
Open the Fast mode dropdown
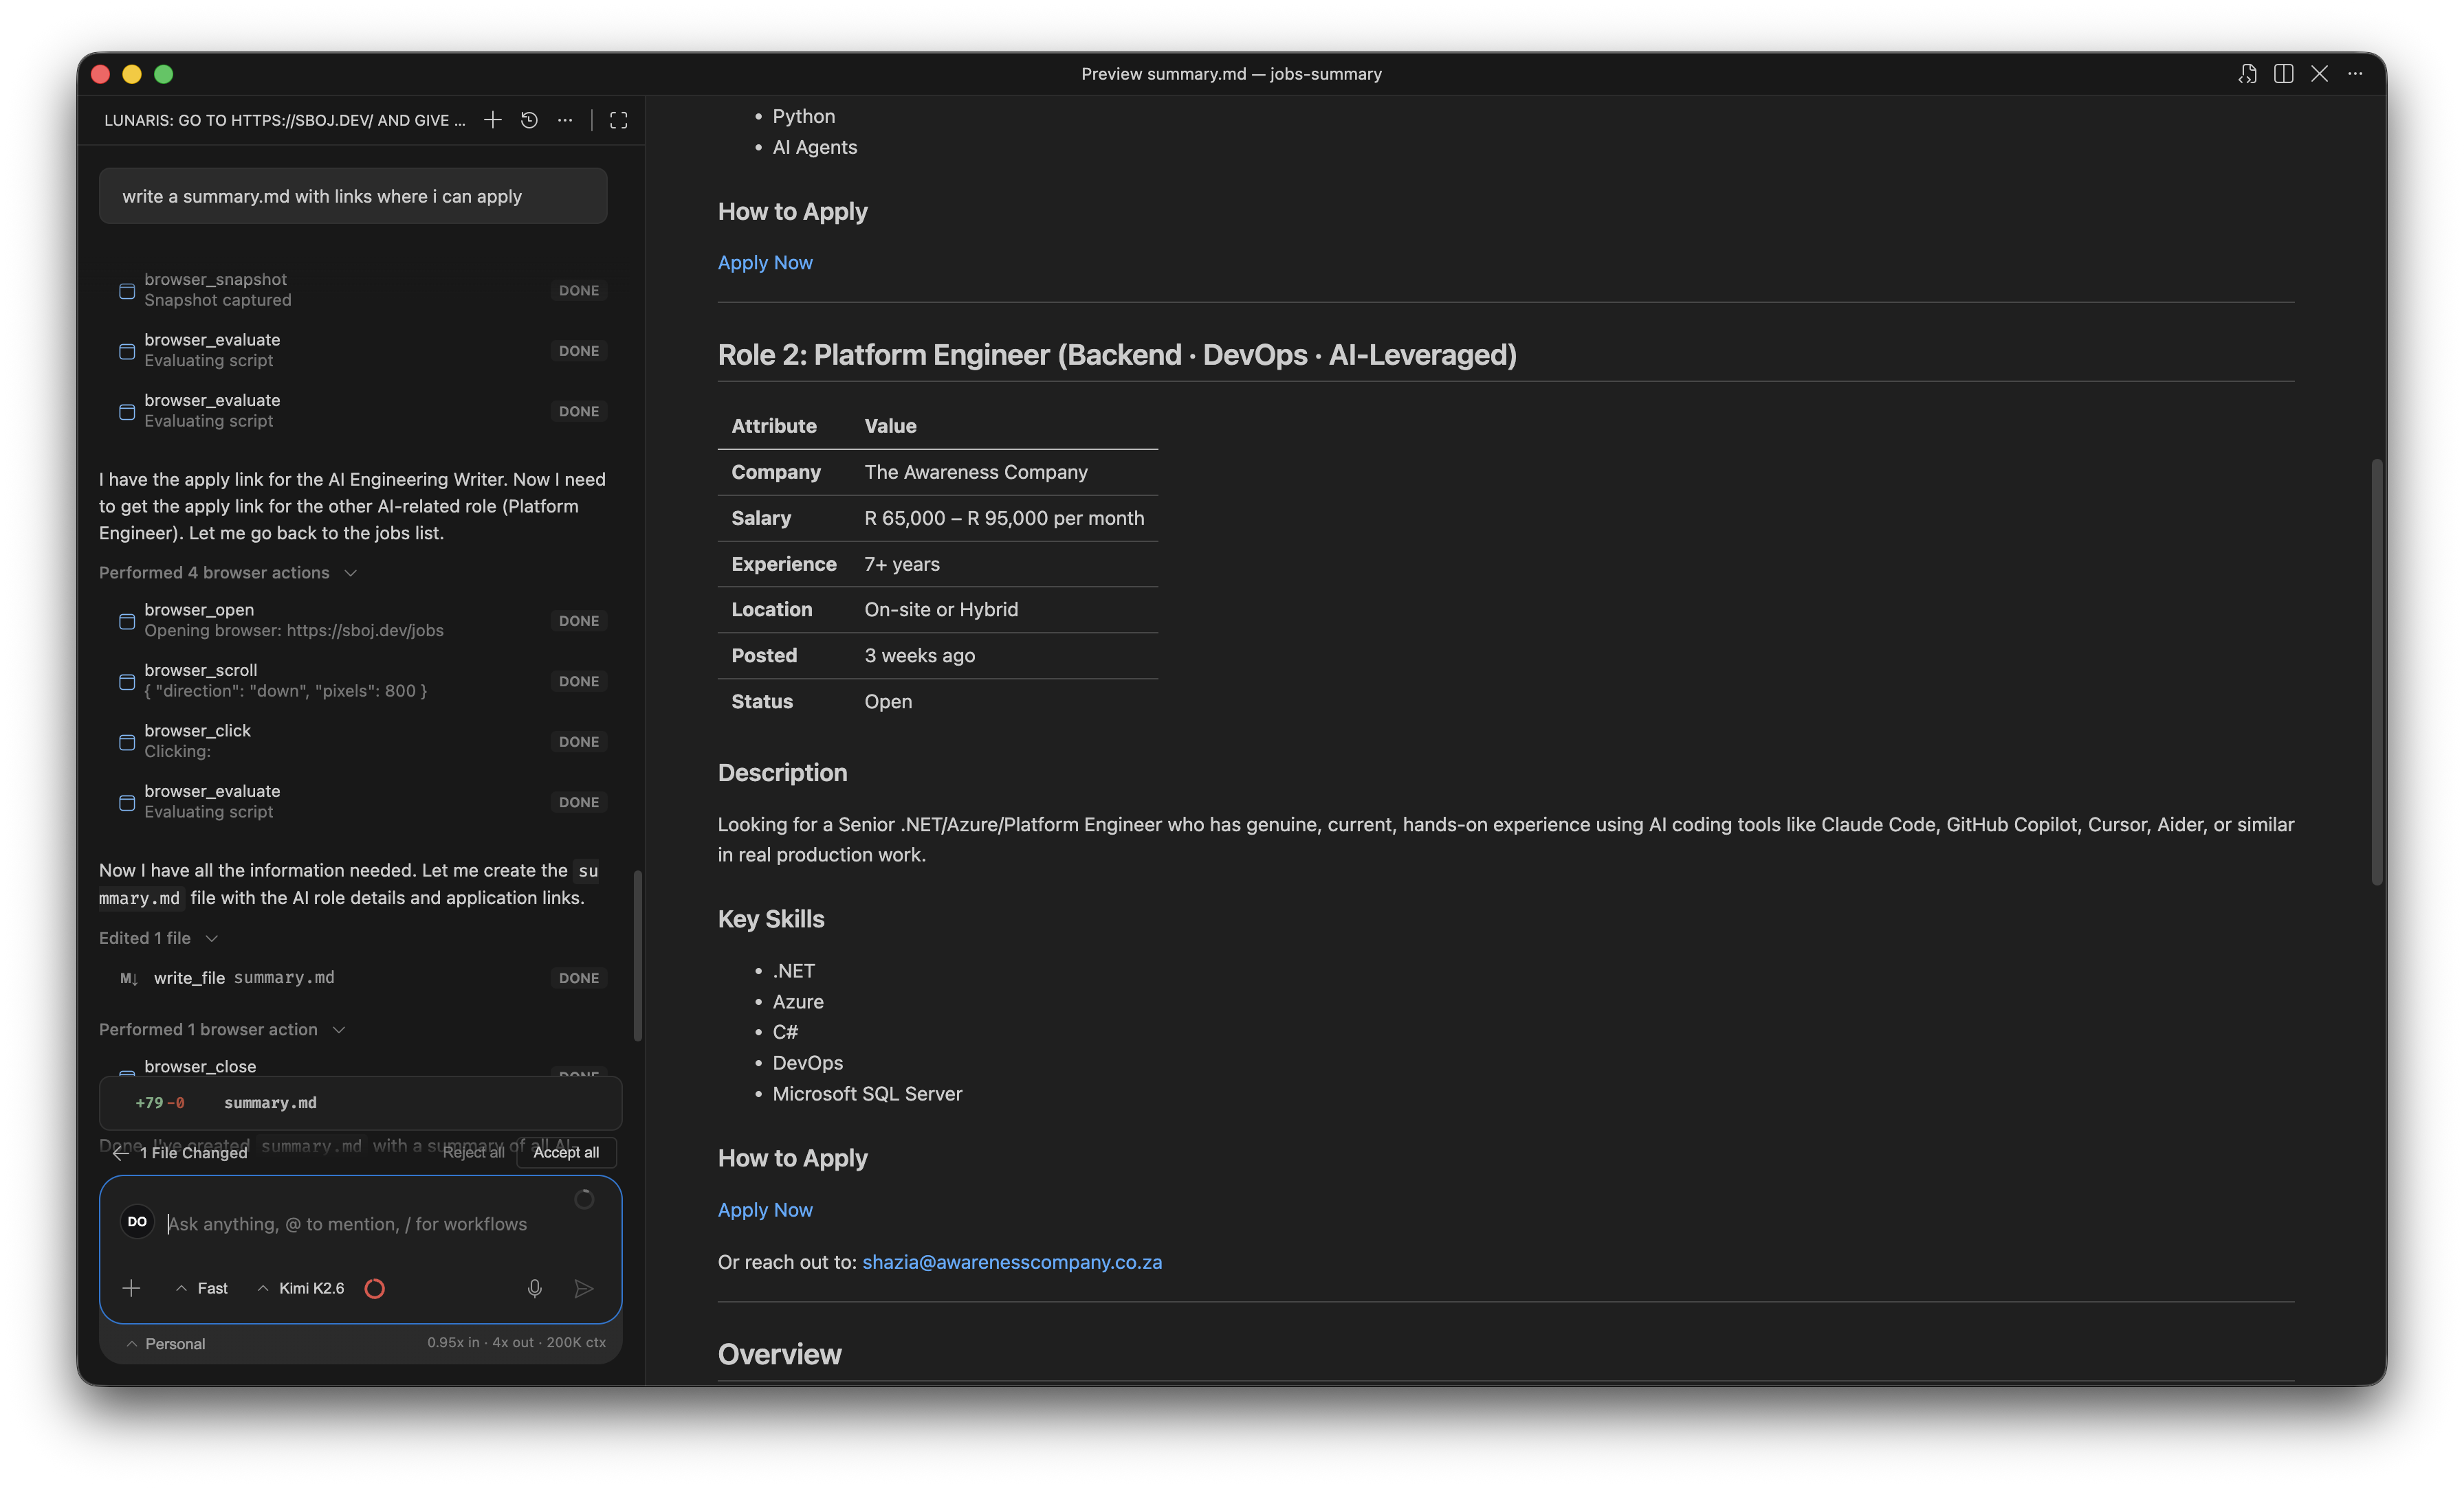[202, 1288]
